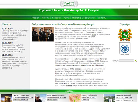Image resolution: width=138 pixels, height=102 pixels.
Task: Open Нормативные документы menu item
Action: (83, 18)
